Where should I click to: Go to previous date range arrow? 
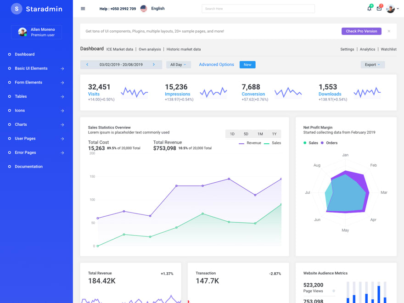[x=87, y=64]
